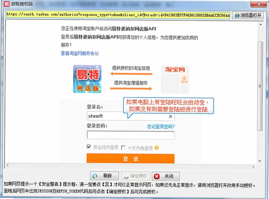269x199 pixels.
Task: Open the 查看淘宝网服务协议 link
Action: 80,53
